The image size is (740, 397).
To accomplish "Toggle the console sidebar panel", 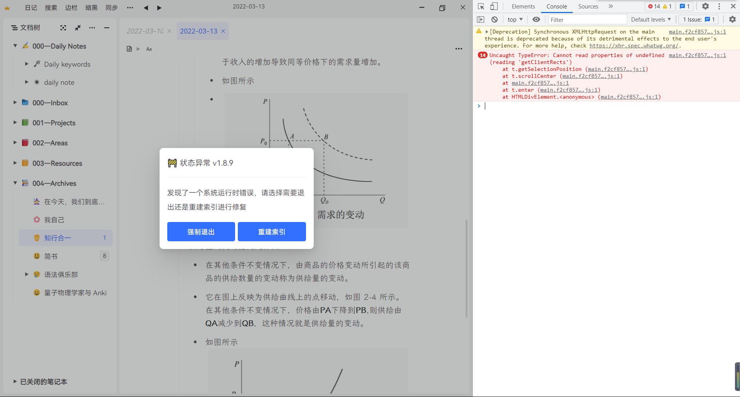I will click(481, 19).
